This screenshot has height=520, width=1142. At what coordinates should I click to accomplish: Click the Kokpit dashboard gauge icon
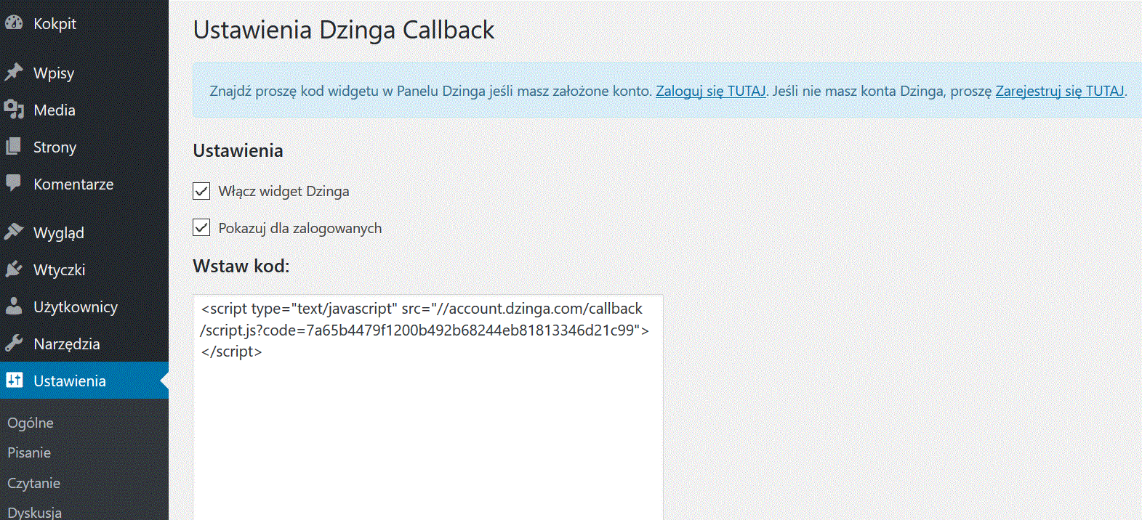[x=14, y=23]
